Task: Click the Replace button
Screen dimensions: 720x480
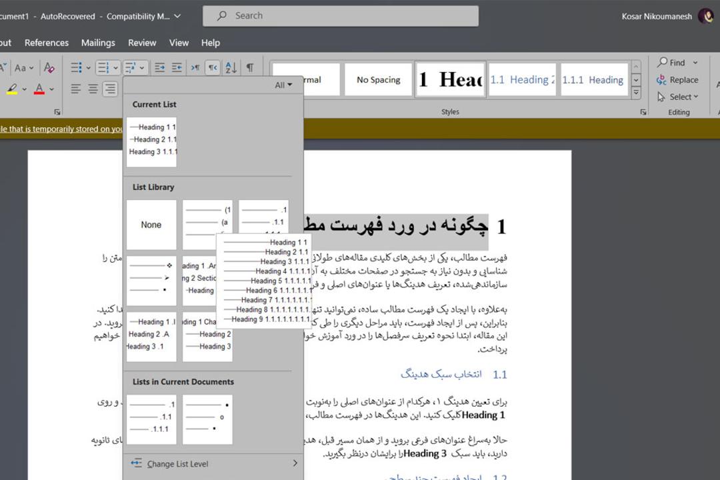Action: 677,80
